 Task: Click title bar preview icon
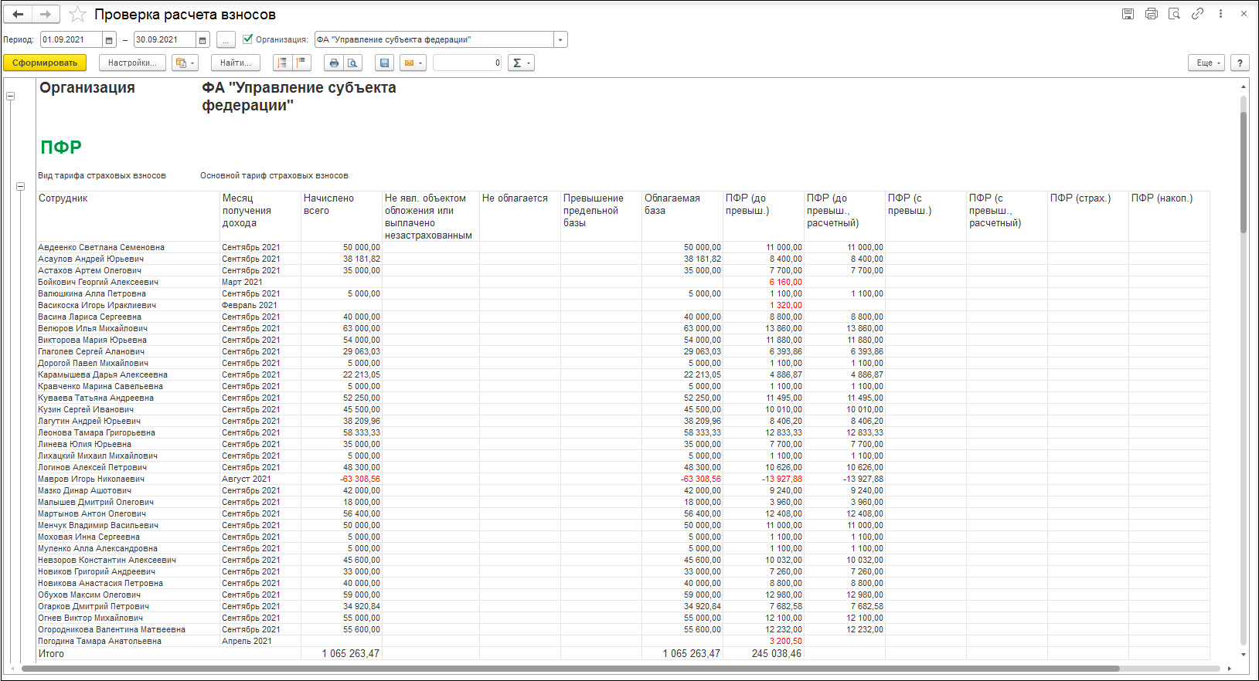point(1175,14)
